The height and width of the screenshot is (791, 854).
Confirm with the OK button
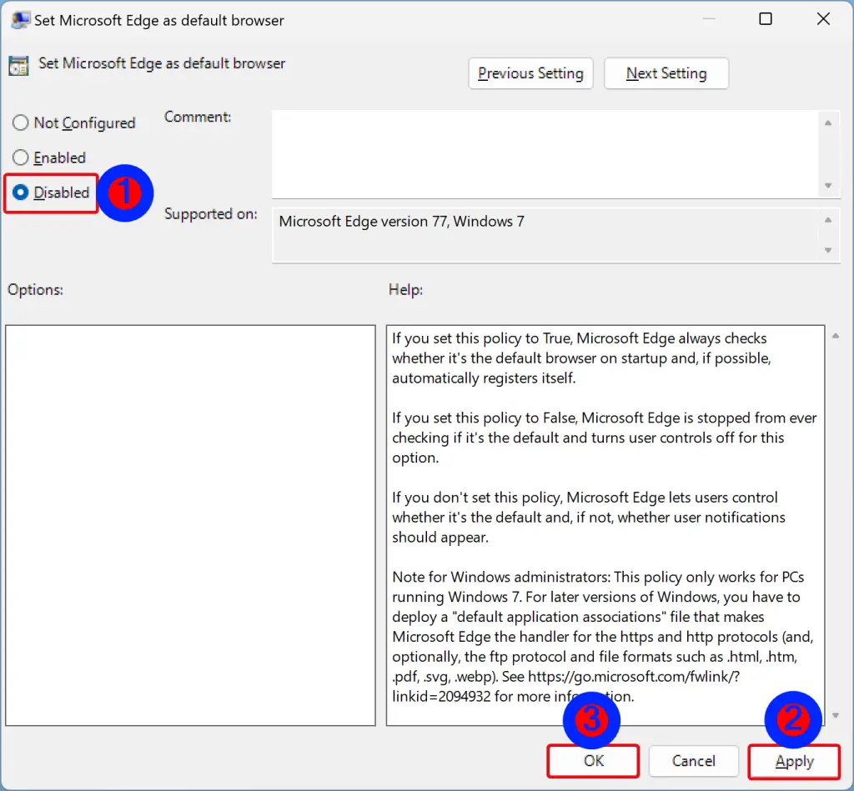[593, 761]
